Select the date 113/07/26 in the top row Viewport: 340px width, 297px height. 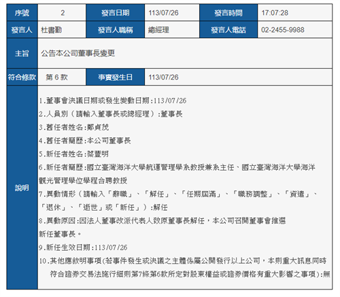point(163,13)
